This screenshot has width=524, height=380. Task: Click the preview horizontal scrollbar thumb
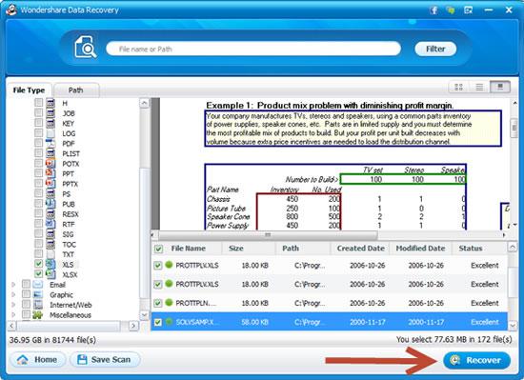click(268, 235)
